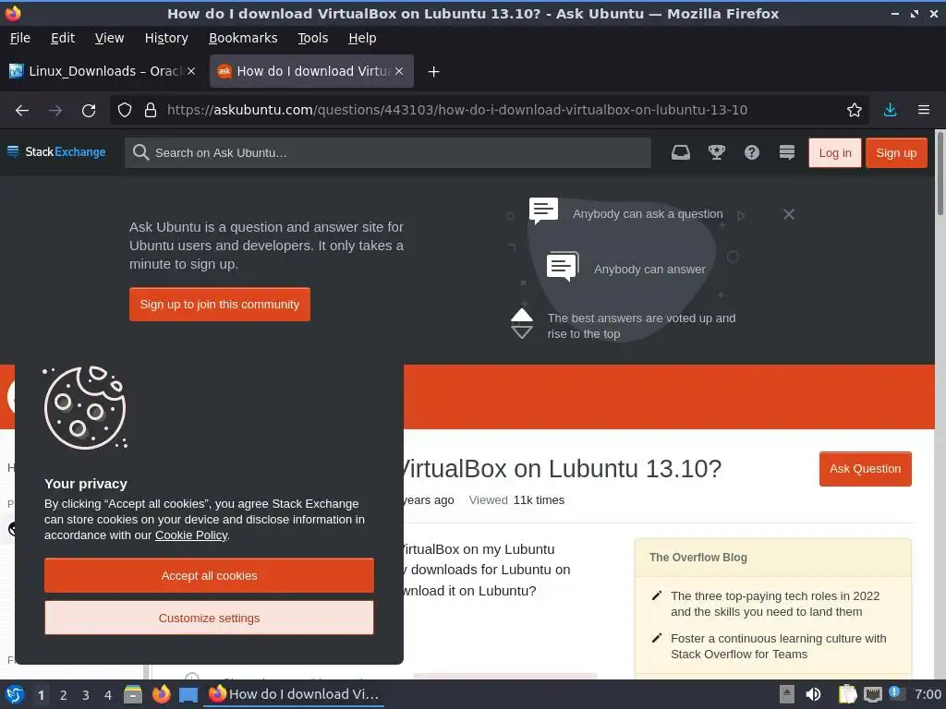Screen dimensions: 946x709
Task: Click Sign up to join this community
Action: pos(220,305)
